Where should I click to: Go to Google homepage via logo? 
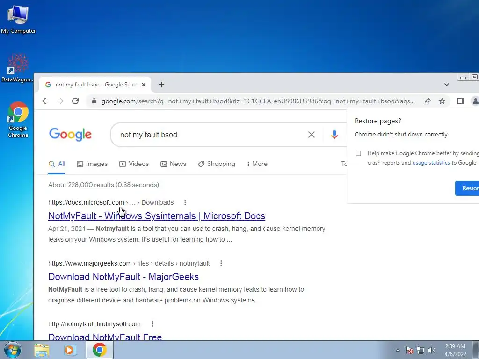pos(70,134)
